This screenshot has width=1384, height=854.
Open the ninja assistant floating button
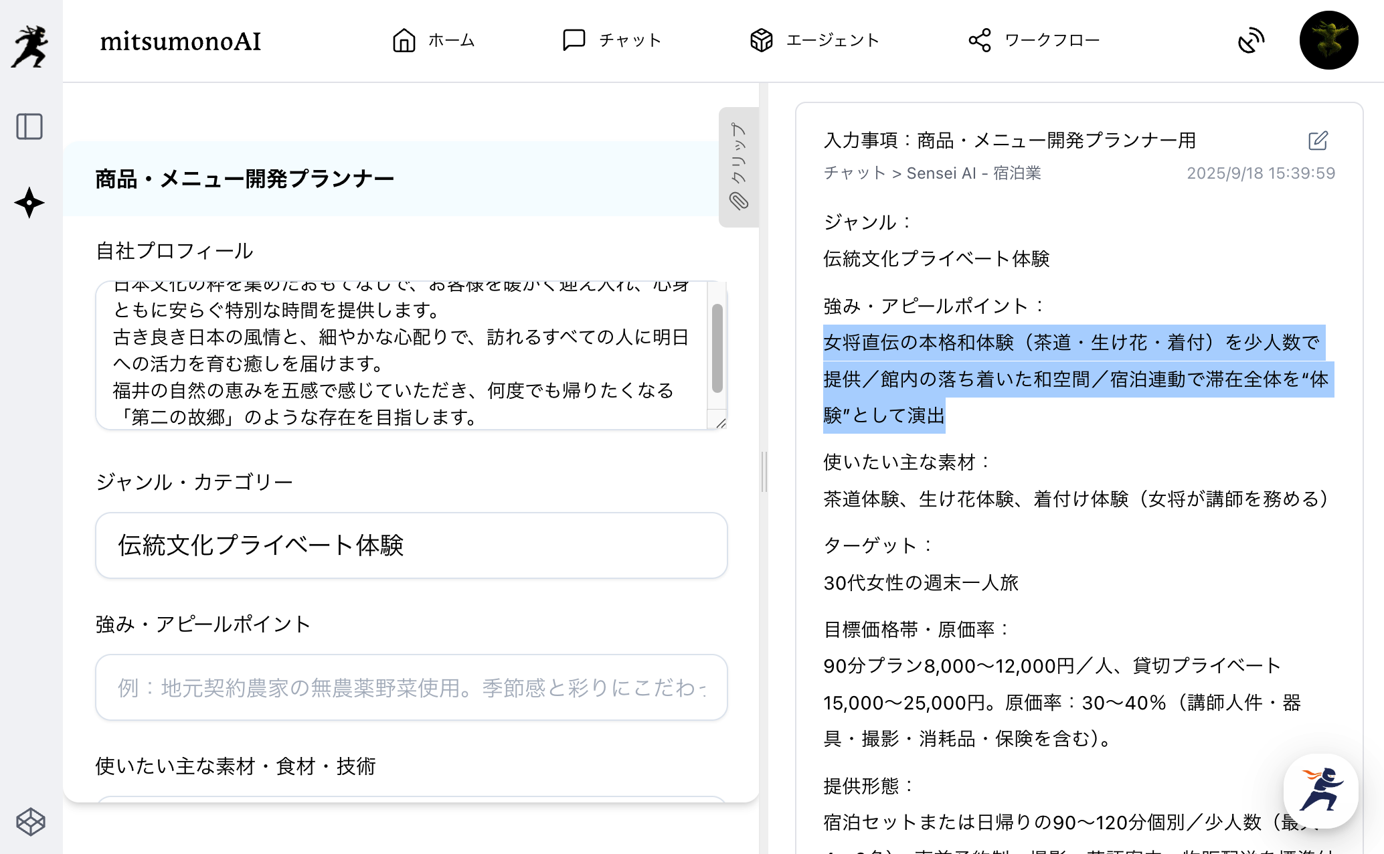pos(1320,791)
